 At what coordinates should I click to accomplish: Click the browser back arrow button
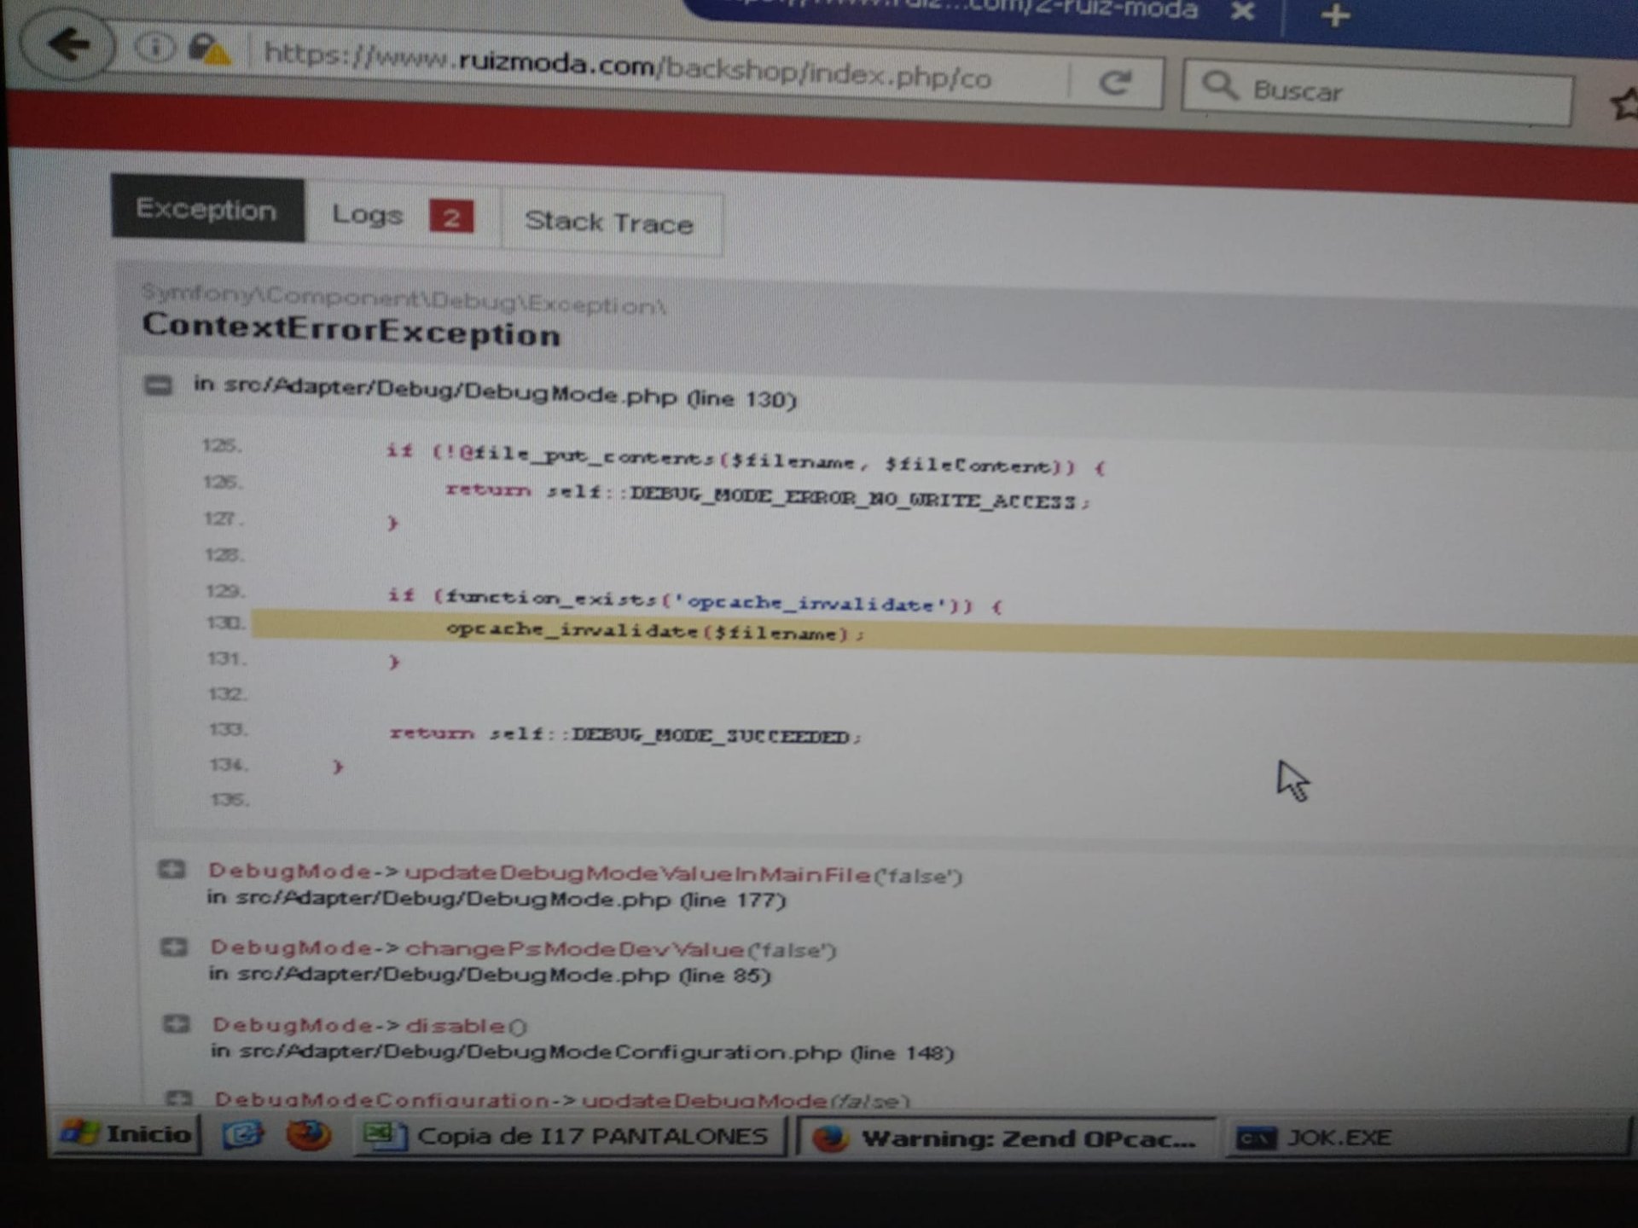tap(68, 44)
